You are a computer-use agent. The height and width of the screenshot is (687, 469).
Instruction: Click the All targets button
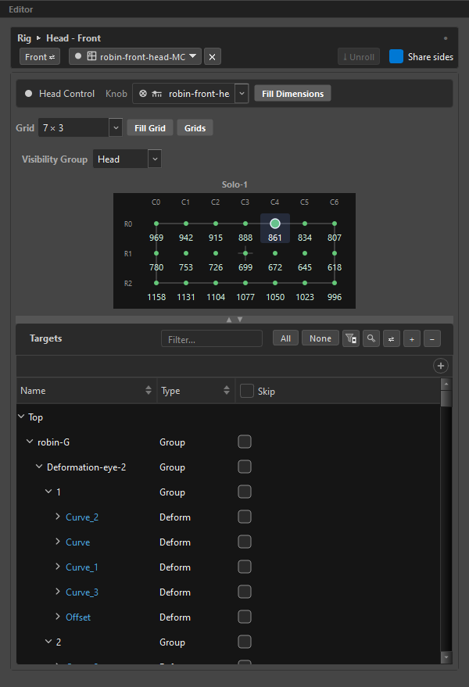[285, 338]
